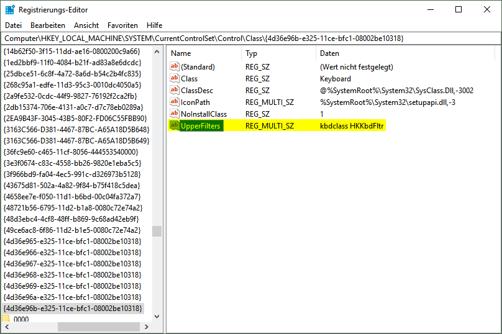
Task: Click '(Wert nicht festgelegt)' data cell
Action: click(x=357, y=67)
